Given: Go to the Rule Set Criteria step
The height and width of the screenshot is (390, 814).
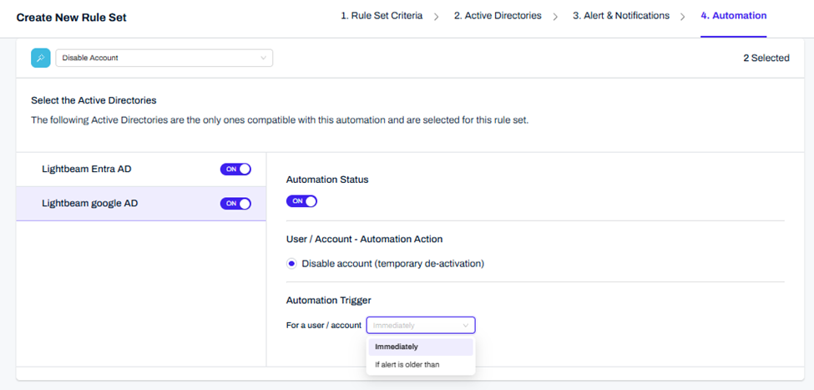Looking at the screenshot, I should (x=382, y=16).
